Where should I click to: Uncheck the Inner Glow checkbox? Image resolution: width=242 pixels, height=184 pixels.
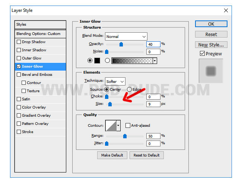(x=19, y=66)
